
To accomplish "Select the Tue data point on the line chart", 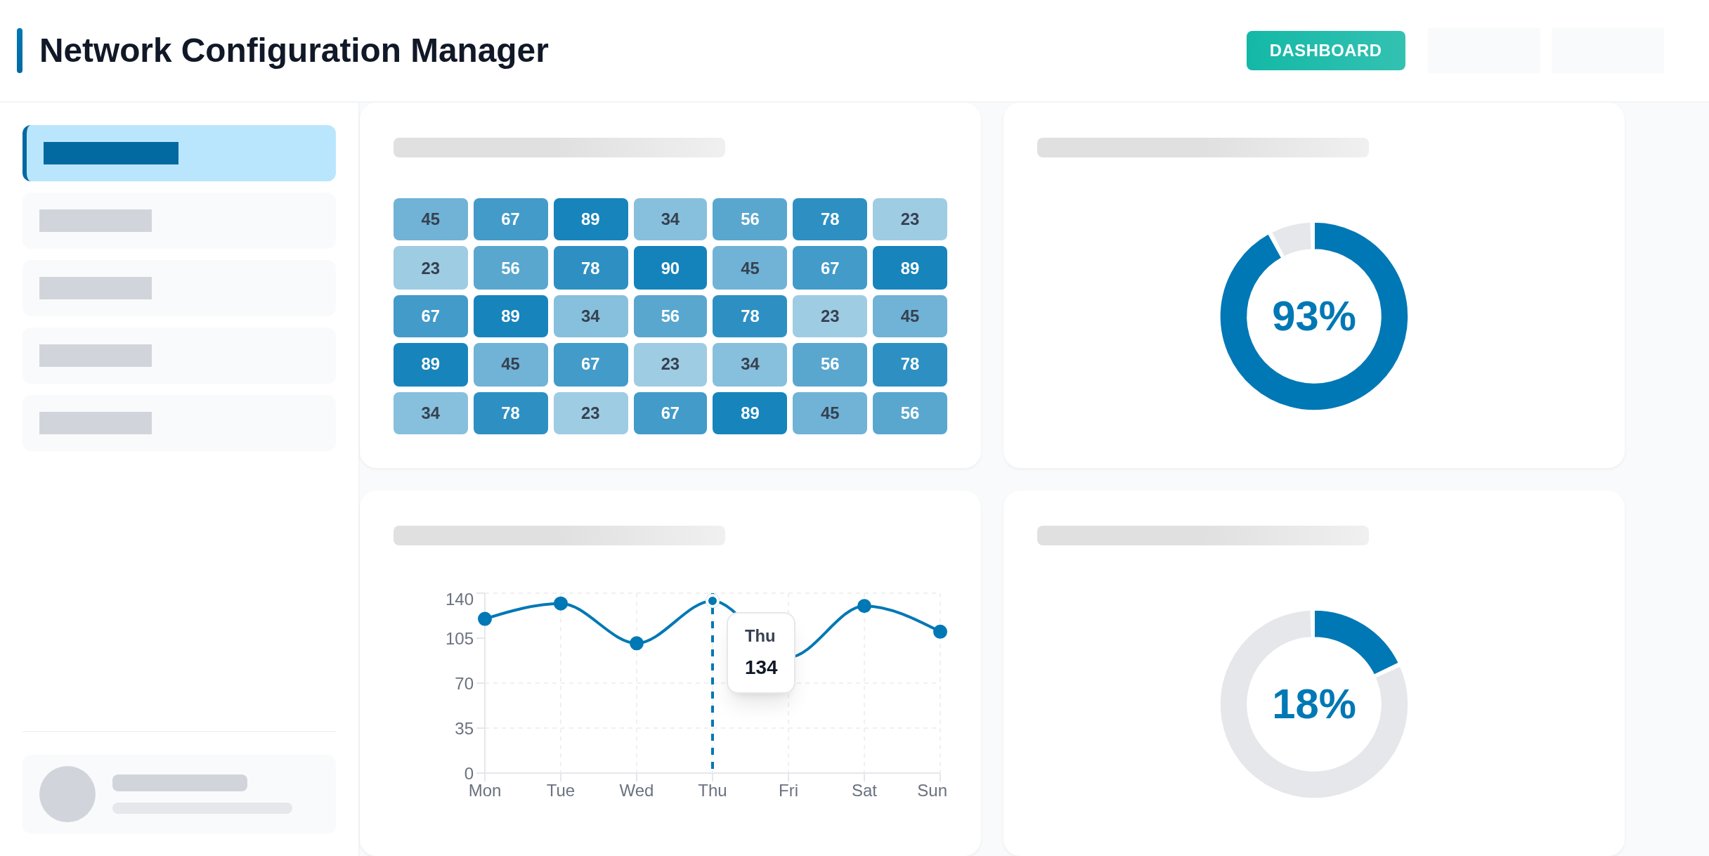I will pos(561,603).
